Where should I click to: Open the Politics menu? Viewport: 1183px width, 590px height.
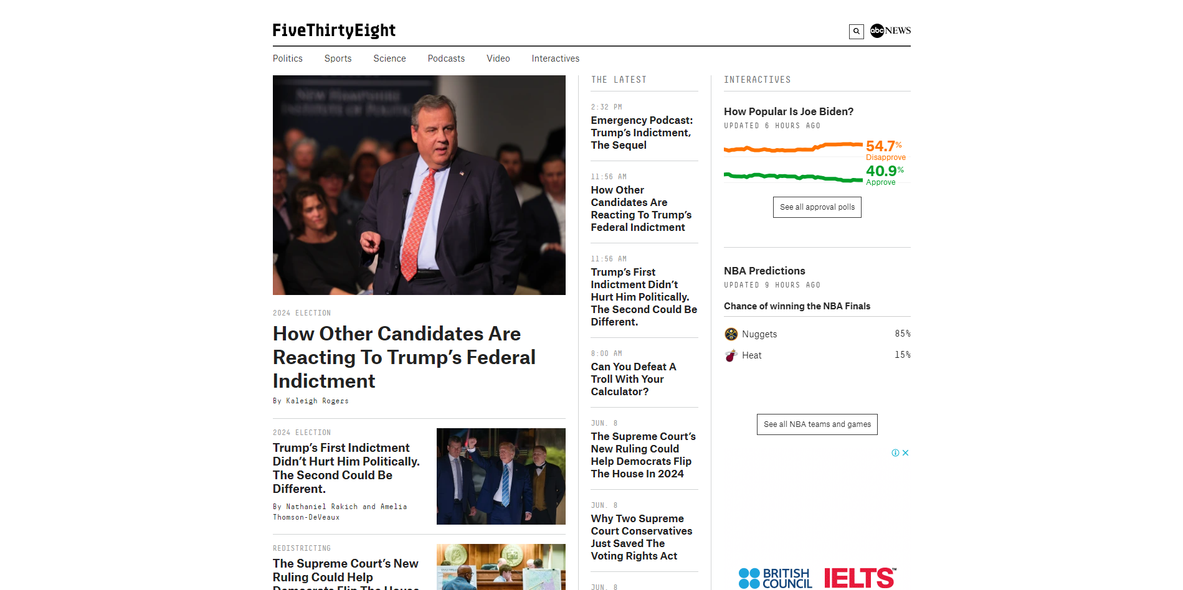pos(288,59)
